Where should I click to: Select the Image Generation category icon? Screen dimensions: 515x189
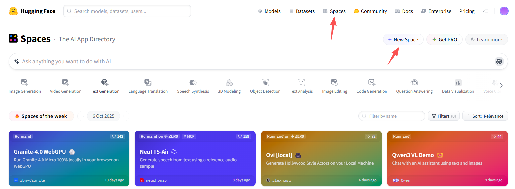25,83
